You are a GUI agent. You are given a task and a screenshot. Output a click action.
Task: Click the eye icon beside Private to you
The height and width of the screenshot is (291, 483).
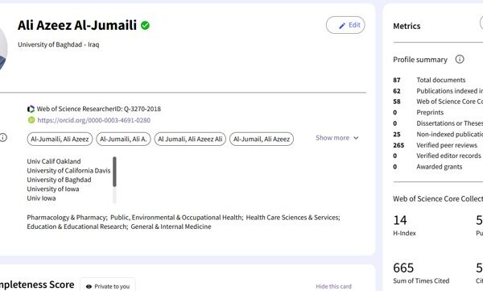(89, 287)
